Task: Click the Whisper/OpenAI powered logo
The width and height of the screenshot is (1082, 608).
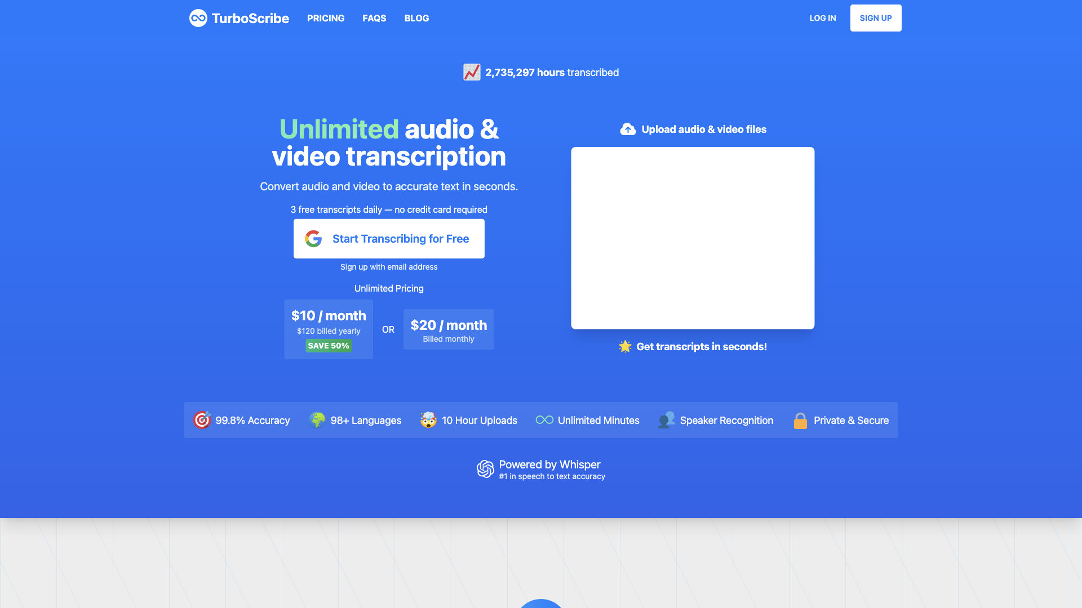Action: 485,469
